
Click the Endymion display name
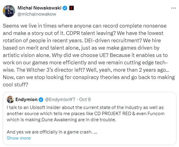26,100
